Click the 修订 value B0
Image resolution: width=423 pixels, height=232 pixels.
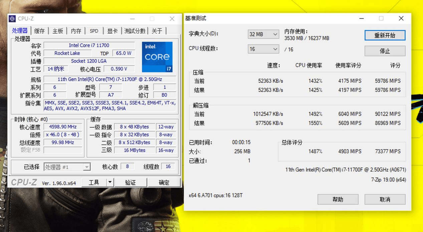click(165, 95)
